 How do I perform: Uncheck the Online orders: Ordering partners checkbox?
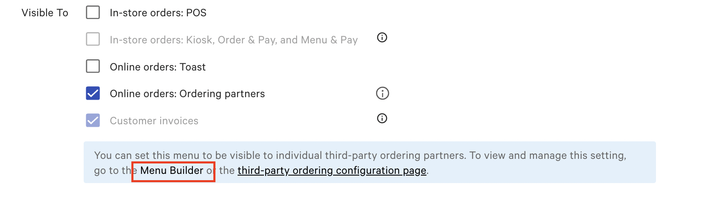[93, 93]
